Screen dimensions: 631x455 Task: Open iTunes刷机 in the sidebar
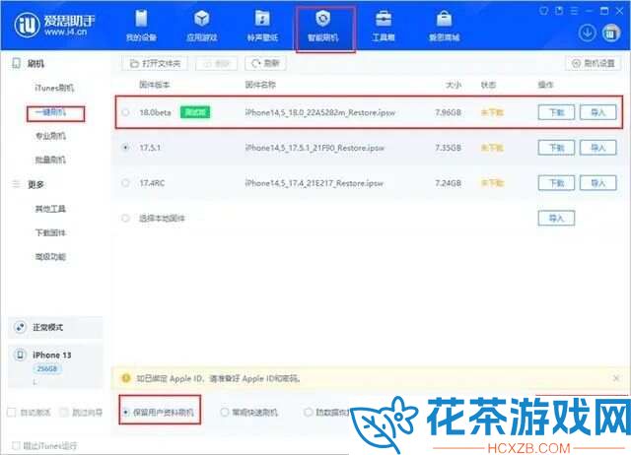pyautogui.click(x=54, y=88)
